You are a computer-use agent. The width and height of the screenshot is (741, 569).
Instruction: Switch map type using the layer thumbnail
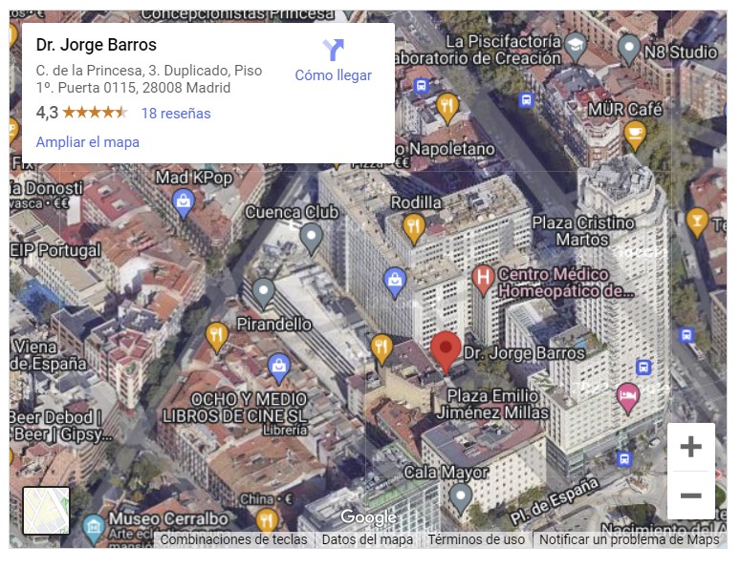click(46, 511)
